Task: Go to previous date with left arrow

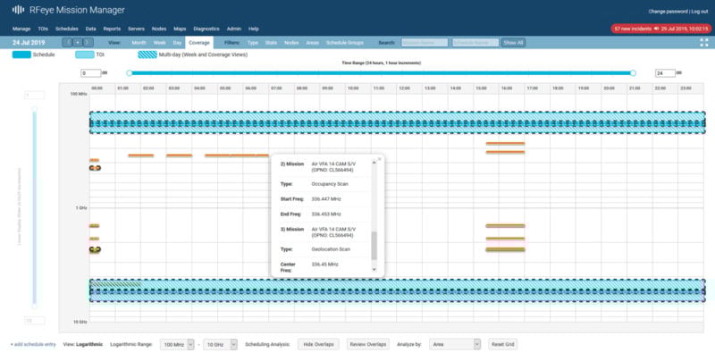Action: coord(67,42)
